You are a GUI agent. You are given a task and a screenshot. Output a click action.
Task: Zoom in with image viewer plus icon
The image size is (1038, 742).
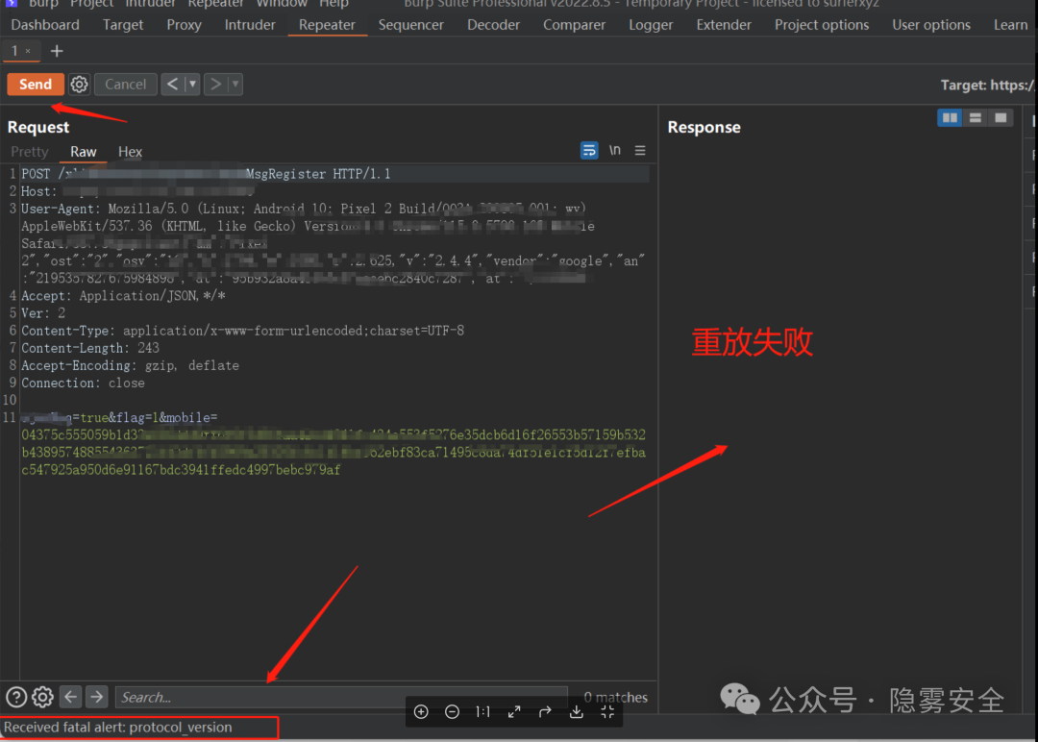(421, 711)
